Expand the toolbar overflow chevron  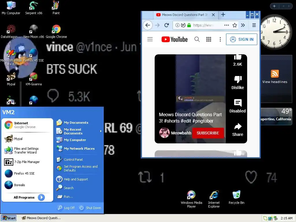coord(243,25)
